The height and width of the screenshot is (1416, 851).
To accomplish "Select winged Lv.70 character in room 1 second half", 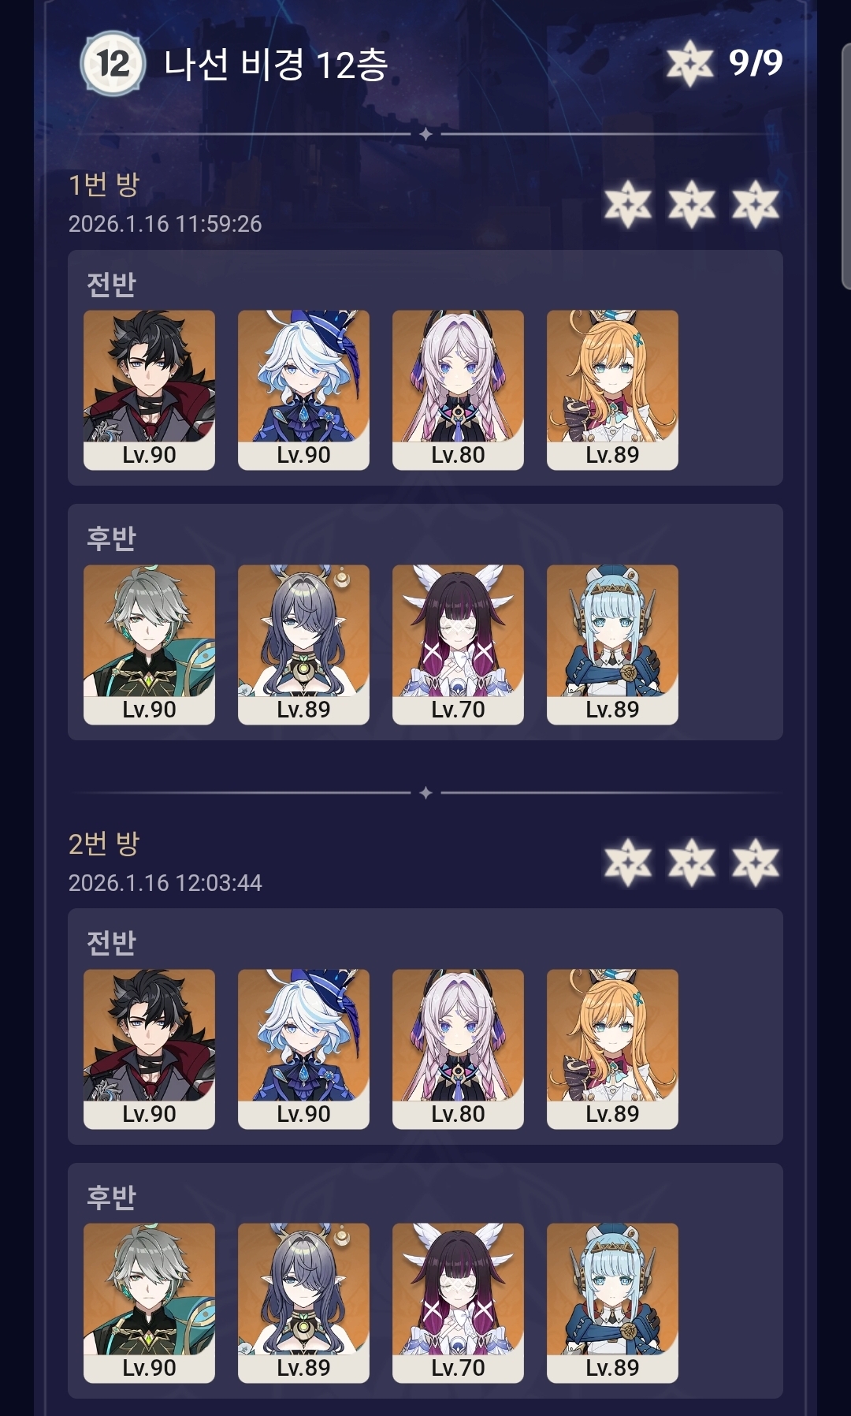I will [458, 645].
